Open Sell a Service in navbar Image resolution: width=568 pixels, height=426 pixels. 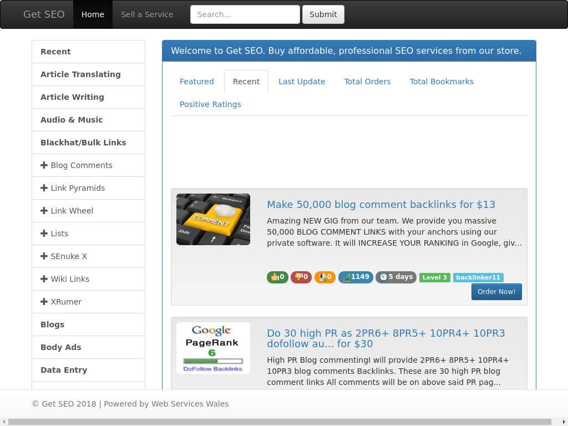147,14
